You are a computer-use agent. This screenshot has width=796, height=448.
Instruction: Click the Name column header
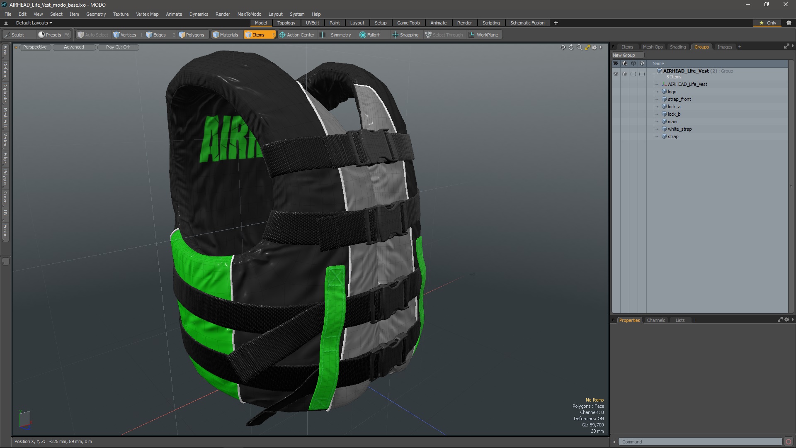(x=658, y=63)
